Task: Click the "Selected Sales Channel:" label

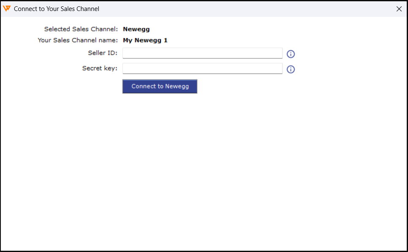Action: [x=81, y=29]
